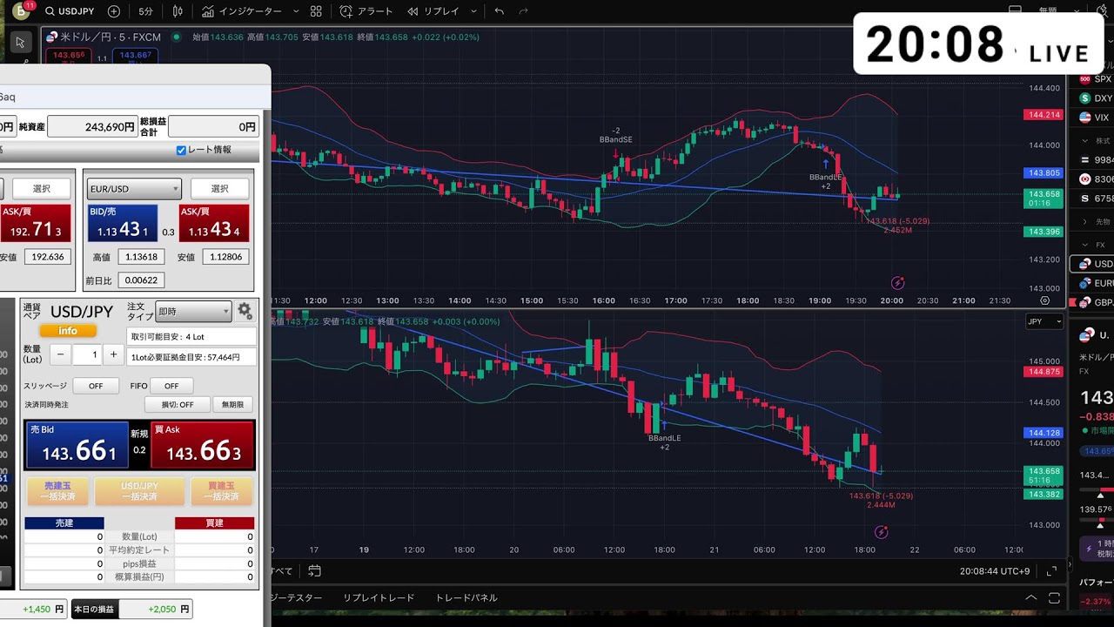Viewport: 1114px width, 627px height.
Task: Click the 選択 button beside EUR/USD
Action: [219, 189]
